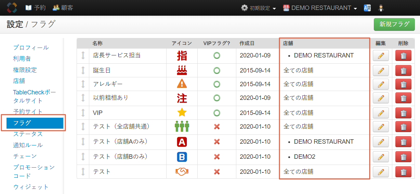Open 予約サイト sidebar link

(x=28, y=112)
